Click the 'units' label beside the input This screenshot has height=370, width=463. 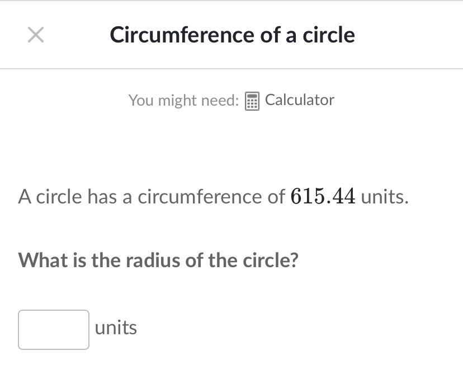116,328
